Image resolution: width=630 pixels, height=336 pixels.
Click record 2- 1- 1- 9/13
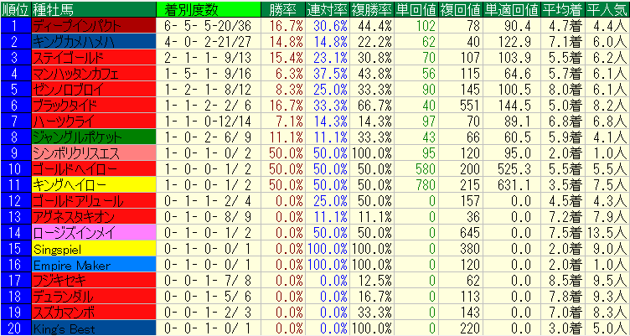(208, 59)
